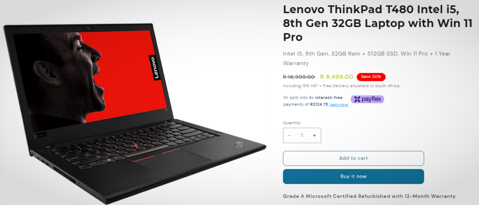Click the quantity number field
Viewport: 479px width, 205px height.
click(x=302, y=136)
